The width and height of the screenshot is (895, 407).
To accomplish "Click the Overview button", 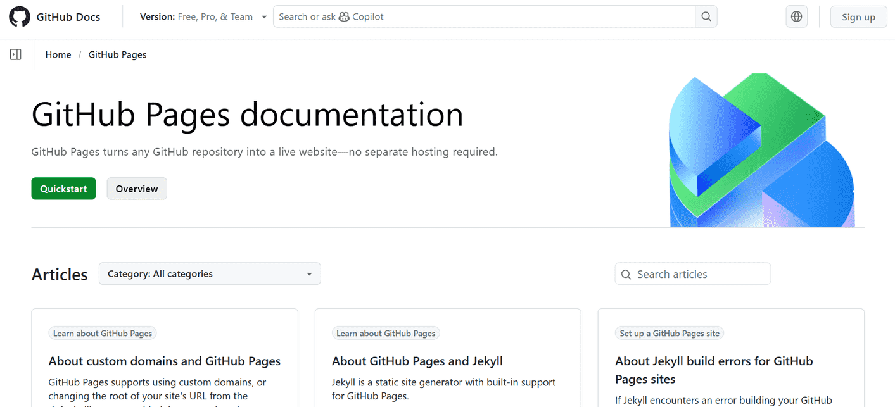I will pyautogui.click(x=137, y=189).
